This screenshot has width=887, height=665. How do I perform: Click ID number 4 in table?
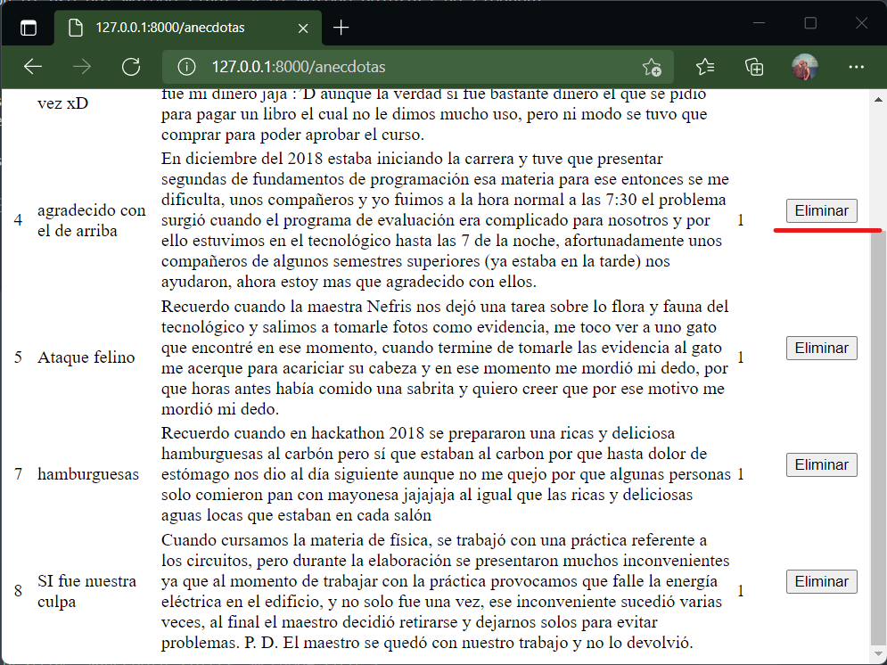click(x=18, y=220)
